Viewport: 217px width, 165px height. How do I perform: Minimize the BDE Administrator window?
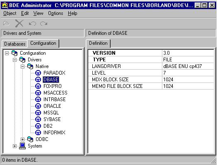point(198,5)
